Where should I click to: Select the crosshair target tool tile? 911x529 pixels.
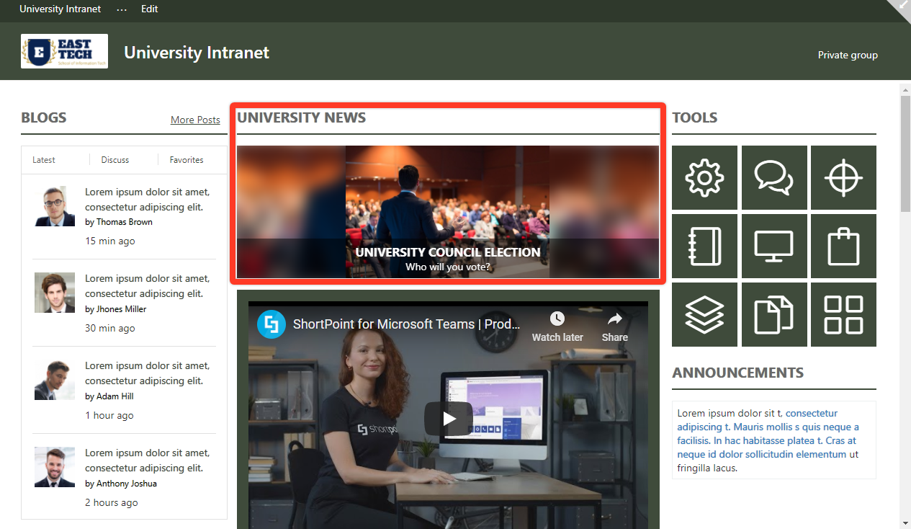(x=843, y=177)
